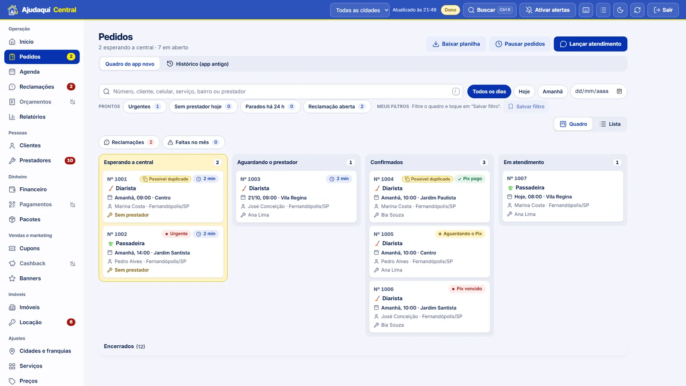
Task: Filter orders by Amanhã
Action: point(553,91)
